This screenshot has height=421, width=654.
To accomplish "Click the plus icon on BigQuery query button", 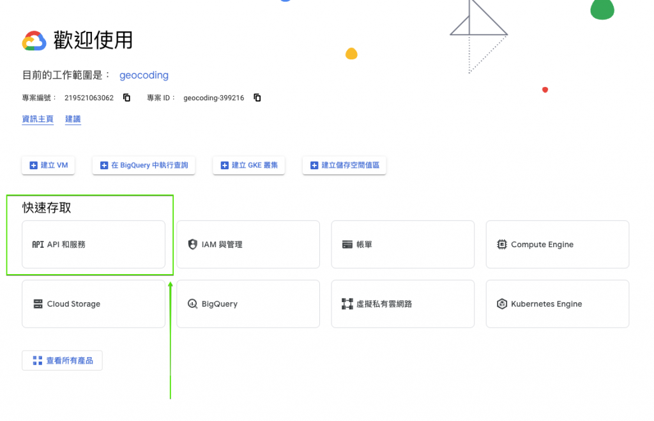I will point(104,165).
